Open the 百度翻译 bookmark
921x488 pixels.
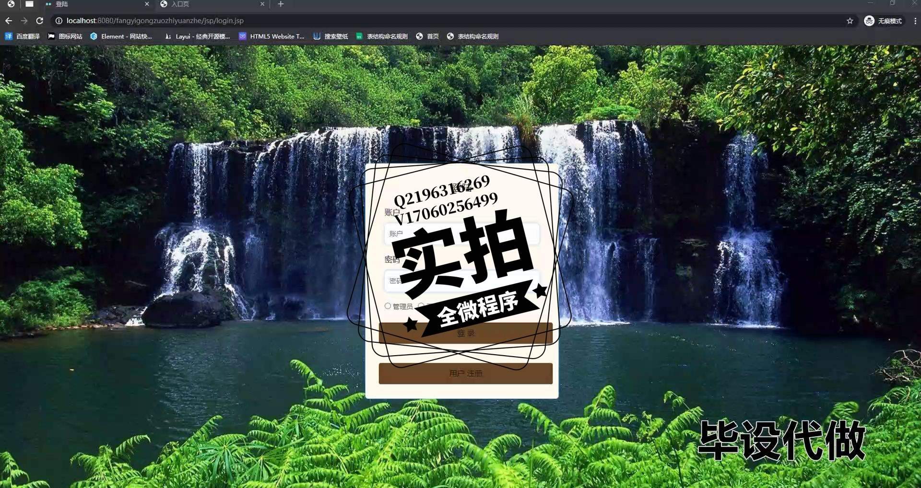click(x=23, y=36)
